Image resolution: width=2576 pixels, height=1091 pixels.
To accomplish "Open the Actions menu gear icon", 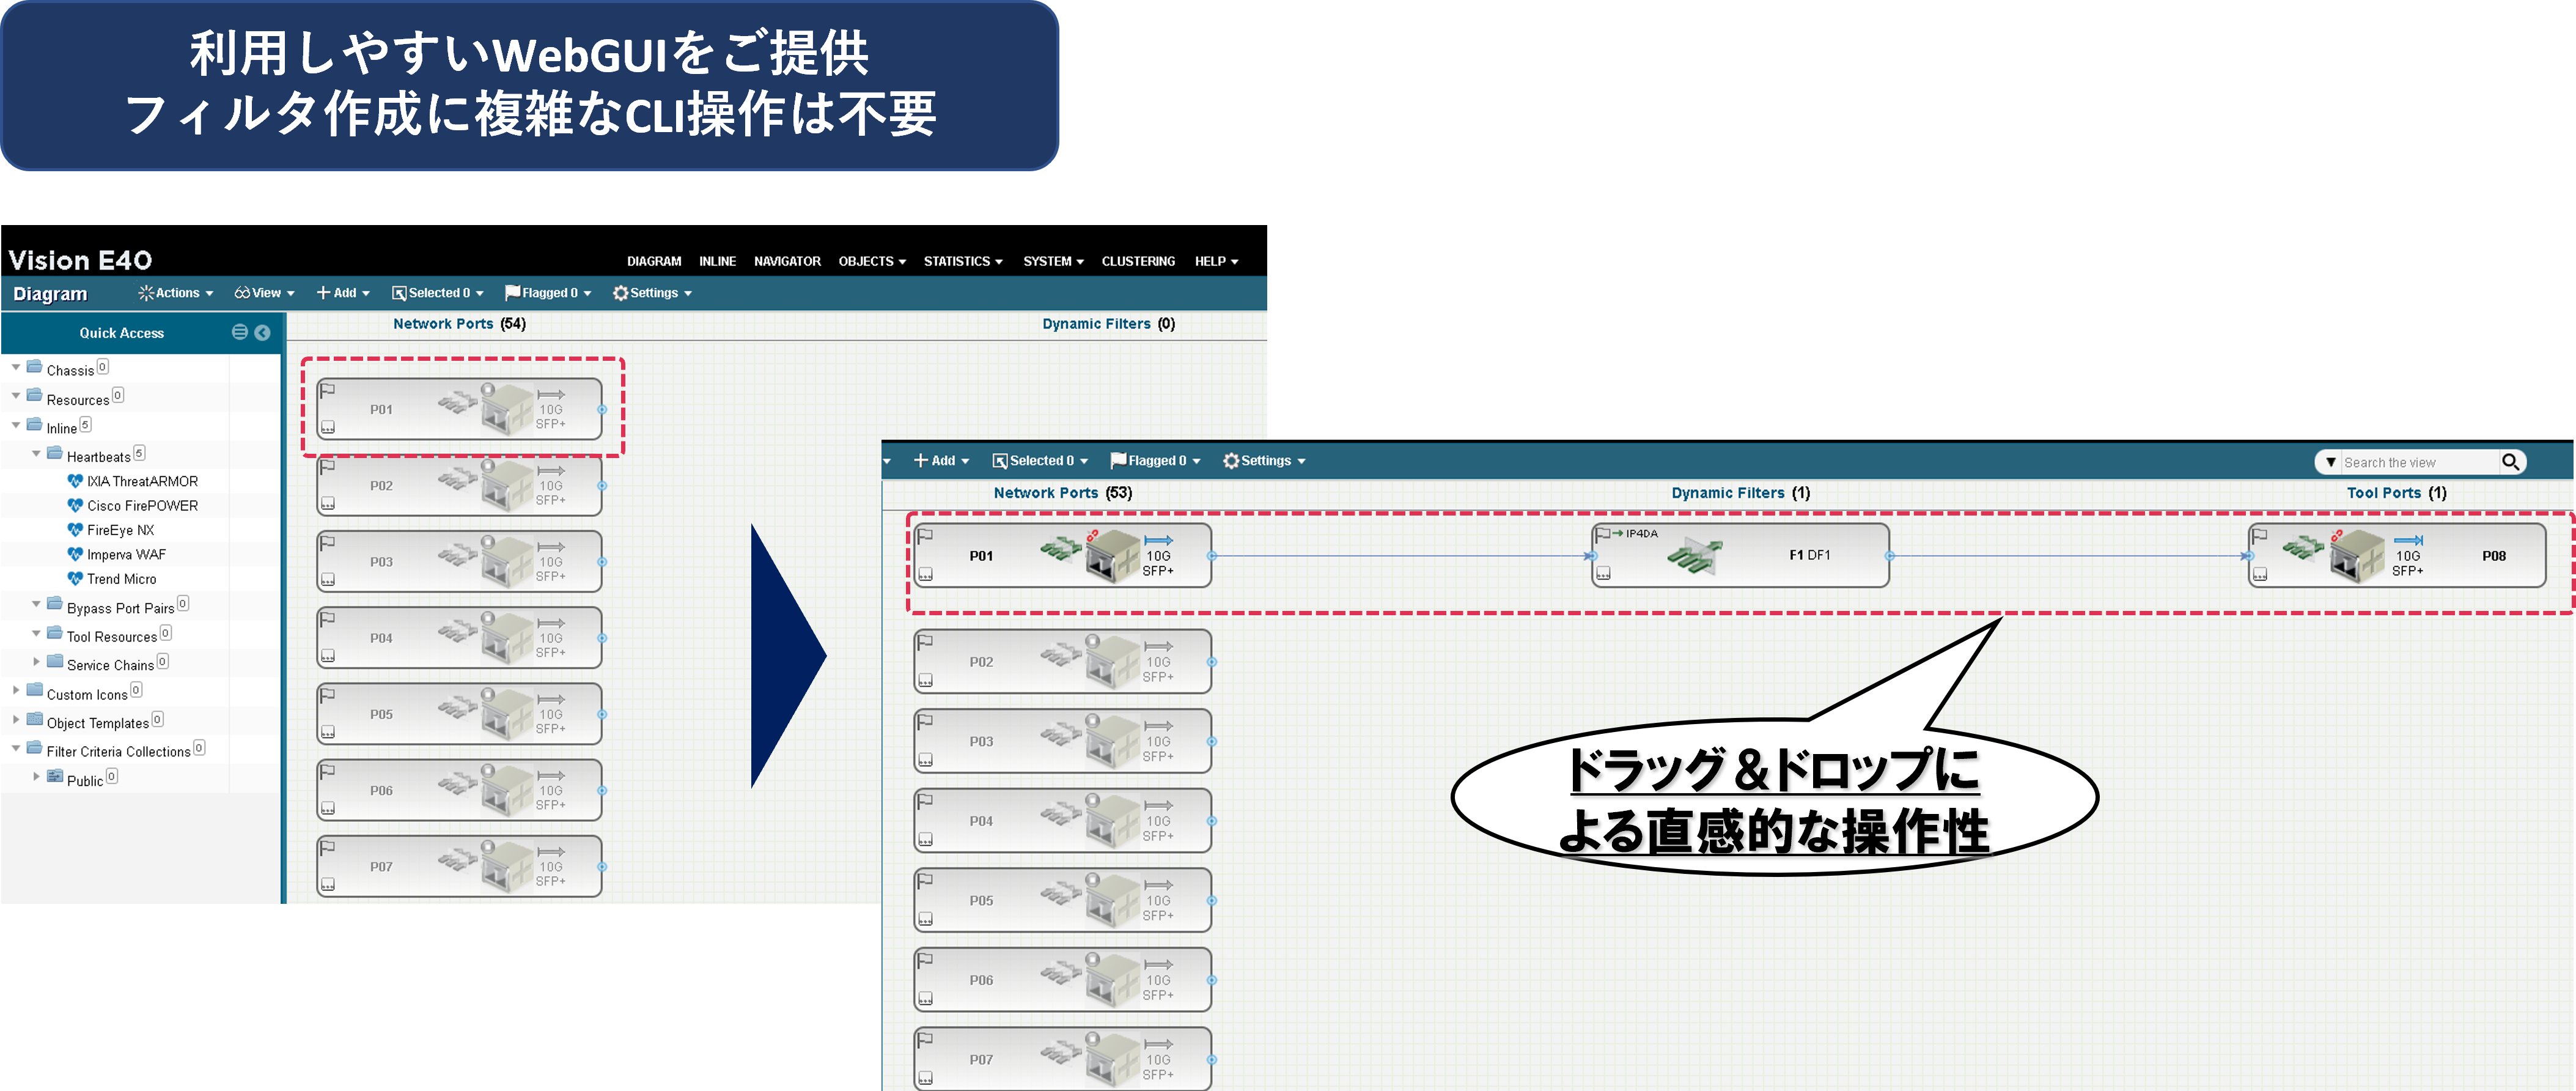I will (147, 293).
